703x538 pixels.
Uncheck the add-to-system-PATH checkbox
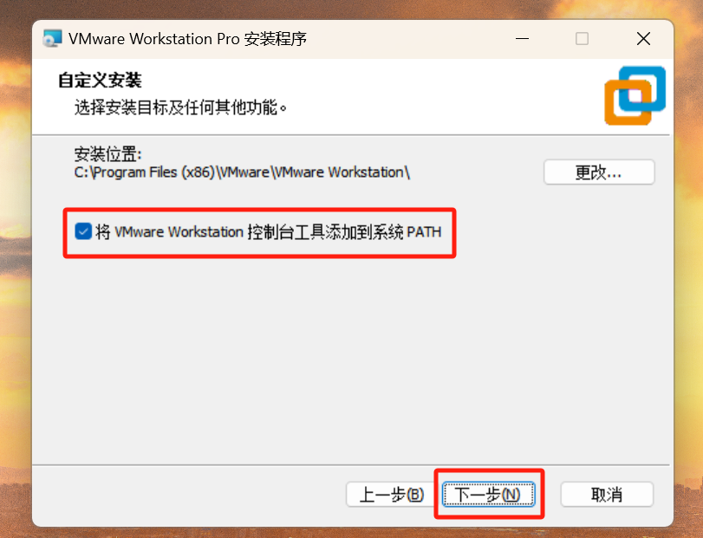pos(83,231)
